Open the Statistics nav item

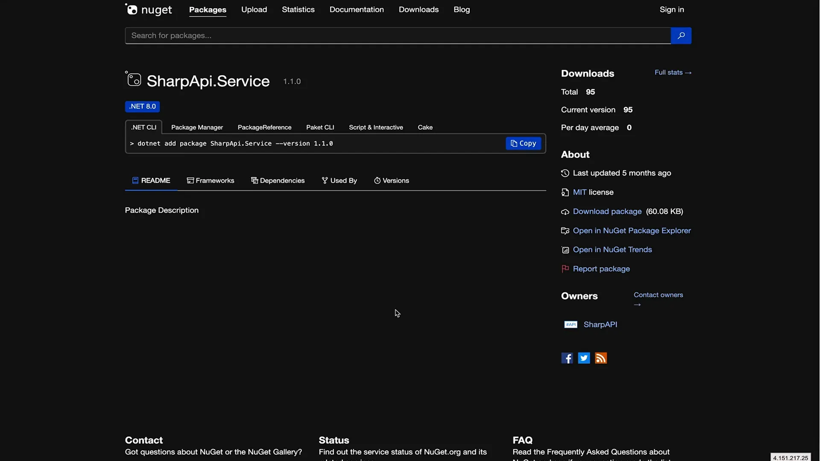(x=298, y=9)
